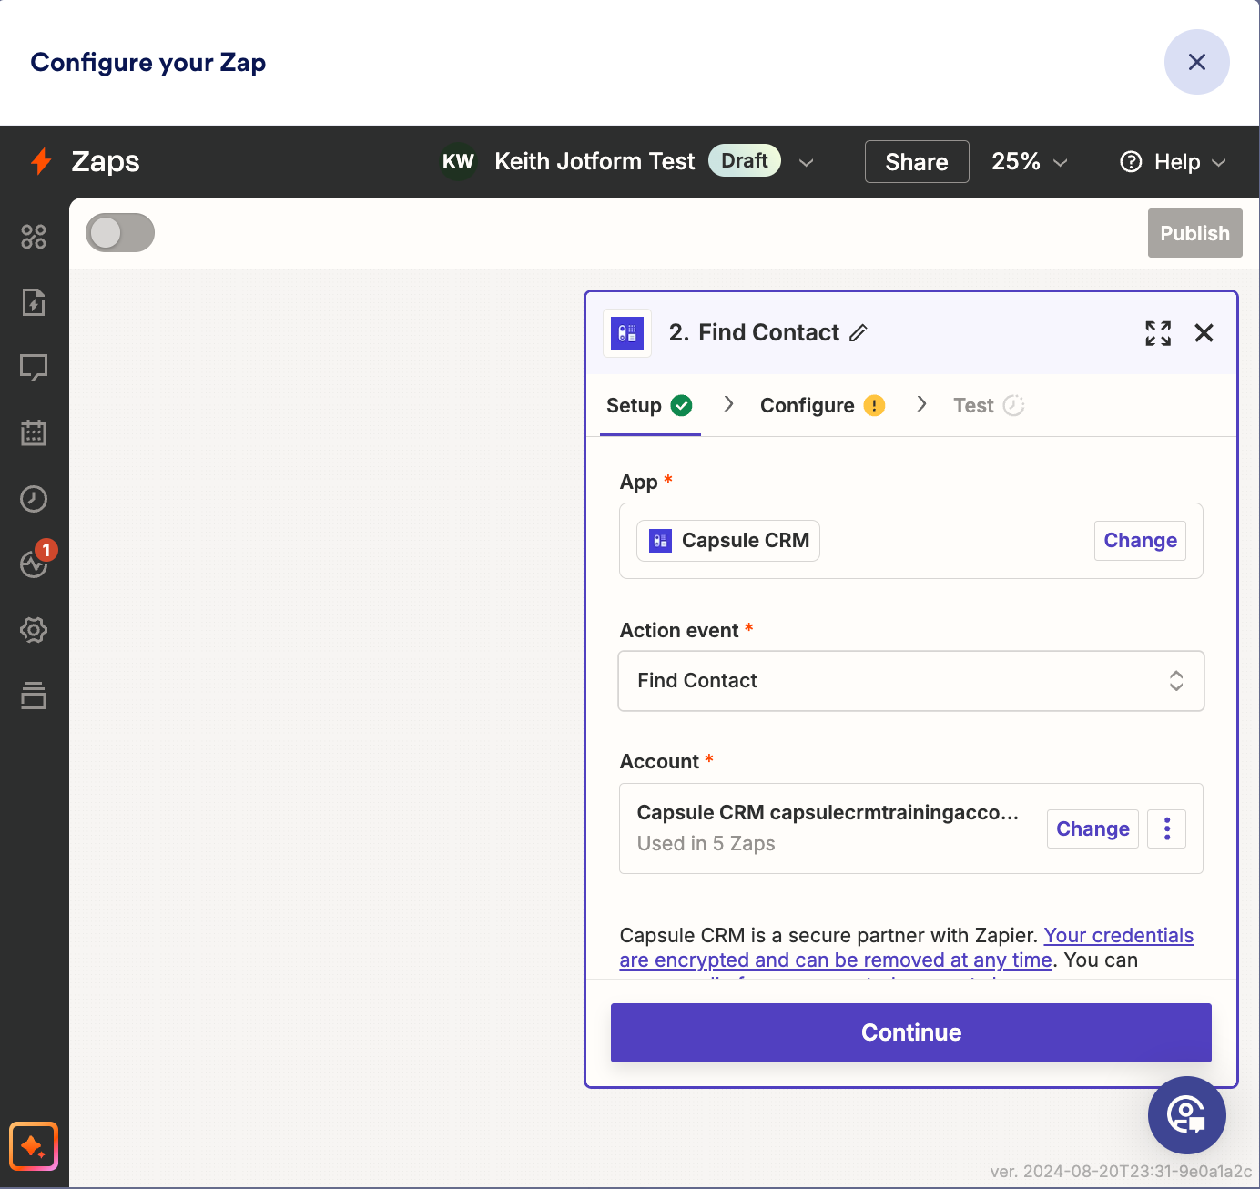
Task: Click Change button for the Account
Action: 1092,828
